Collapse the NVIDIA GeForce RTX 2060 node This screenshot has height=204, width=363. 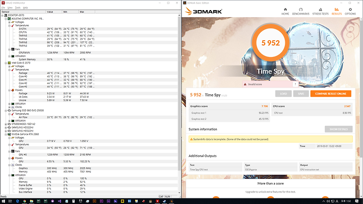[x=6, y=134]
